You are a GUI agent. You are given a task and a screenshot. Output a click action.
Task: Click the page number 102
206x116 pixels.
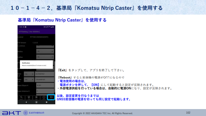tap(188, 113)
